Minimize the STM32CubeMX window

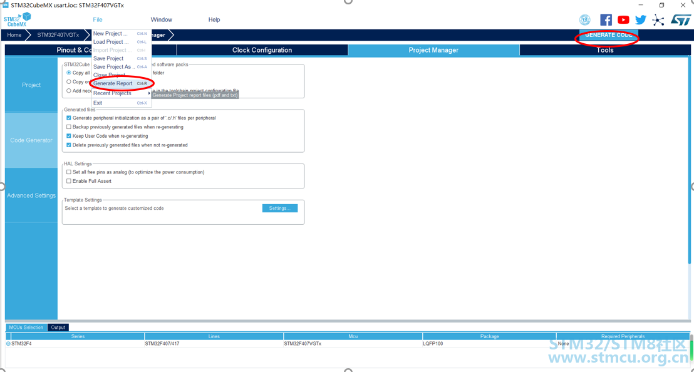point(641,5)
